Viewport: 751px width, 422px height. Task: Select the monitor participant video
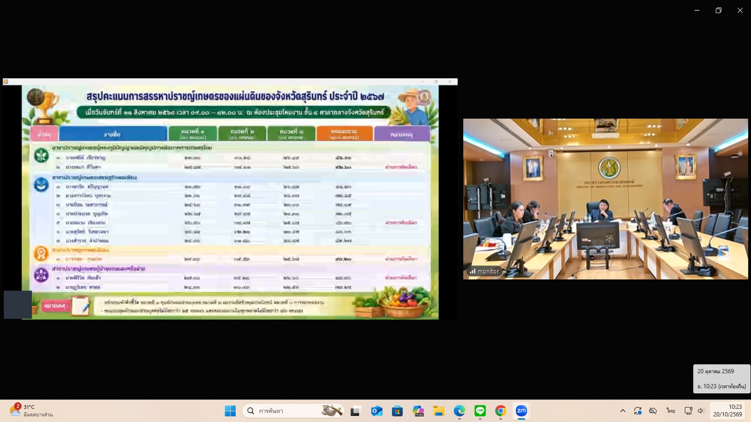(x=605, y=199)
